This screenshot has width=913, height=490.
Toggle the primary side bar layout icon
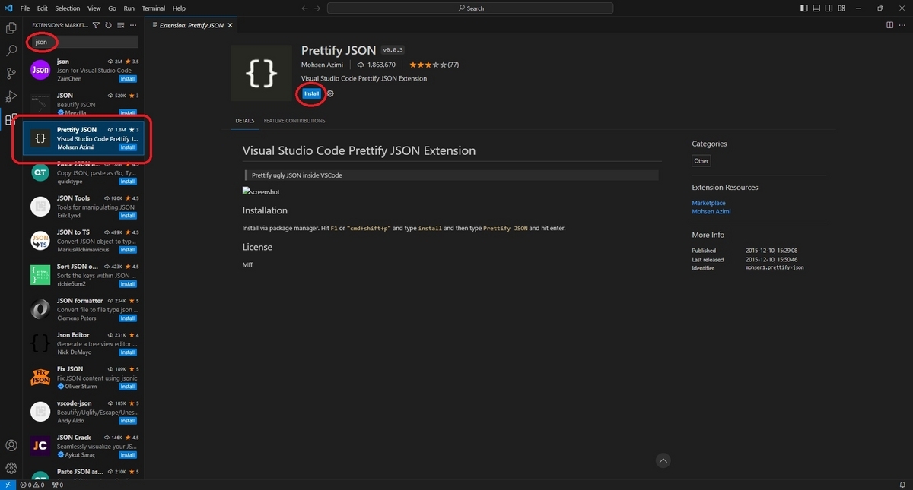tap(804, 8)
